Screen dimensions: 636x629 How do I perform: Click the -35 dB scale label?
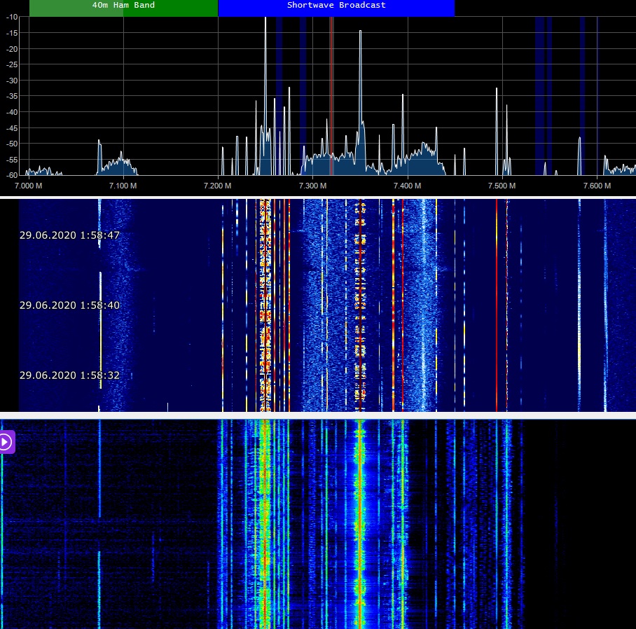pyautogui.click(x=12, y=96)
